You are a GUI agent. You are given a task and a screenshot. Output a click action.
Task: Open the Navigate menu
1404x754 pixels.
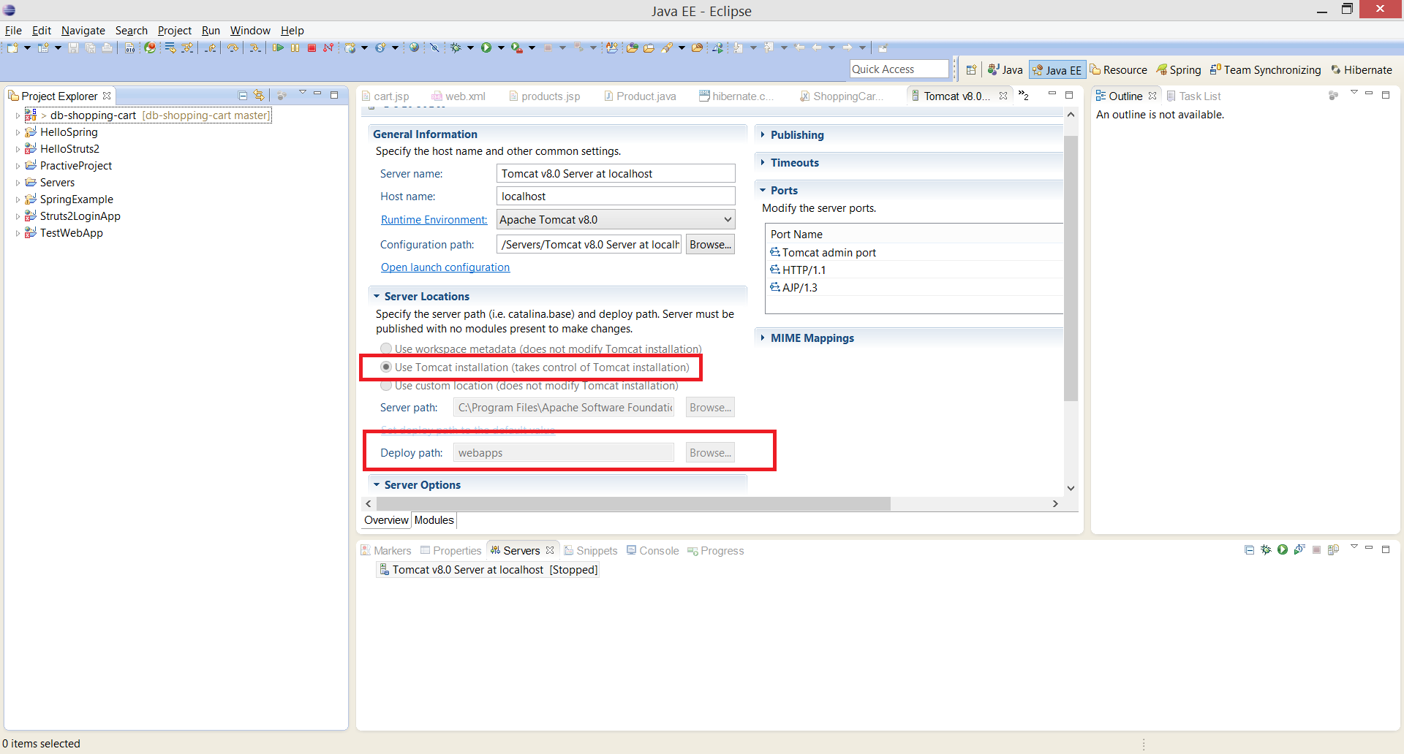click(x=83, y=30)
